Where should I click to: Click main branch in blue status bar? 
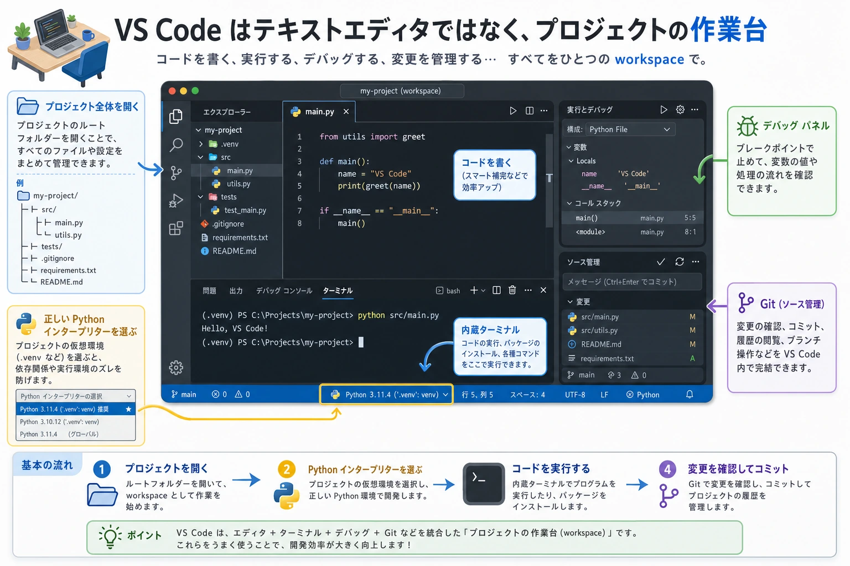click(x=184, y=394)
